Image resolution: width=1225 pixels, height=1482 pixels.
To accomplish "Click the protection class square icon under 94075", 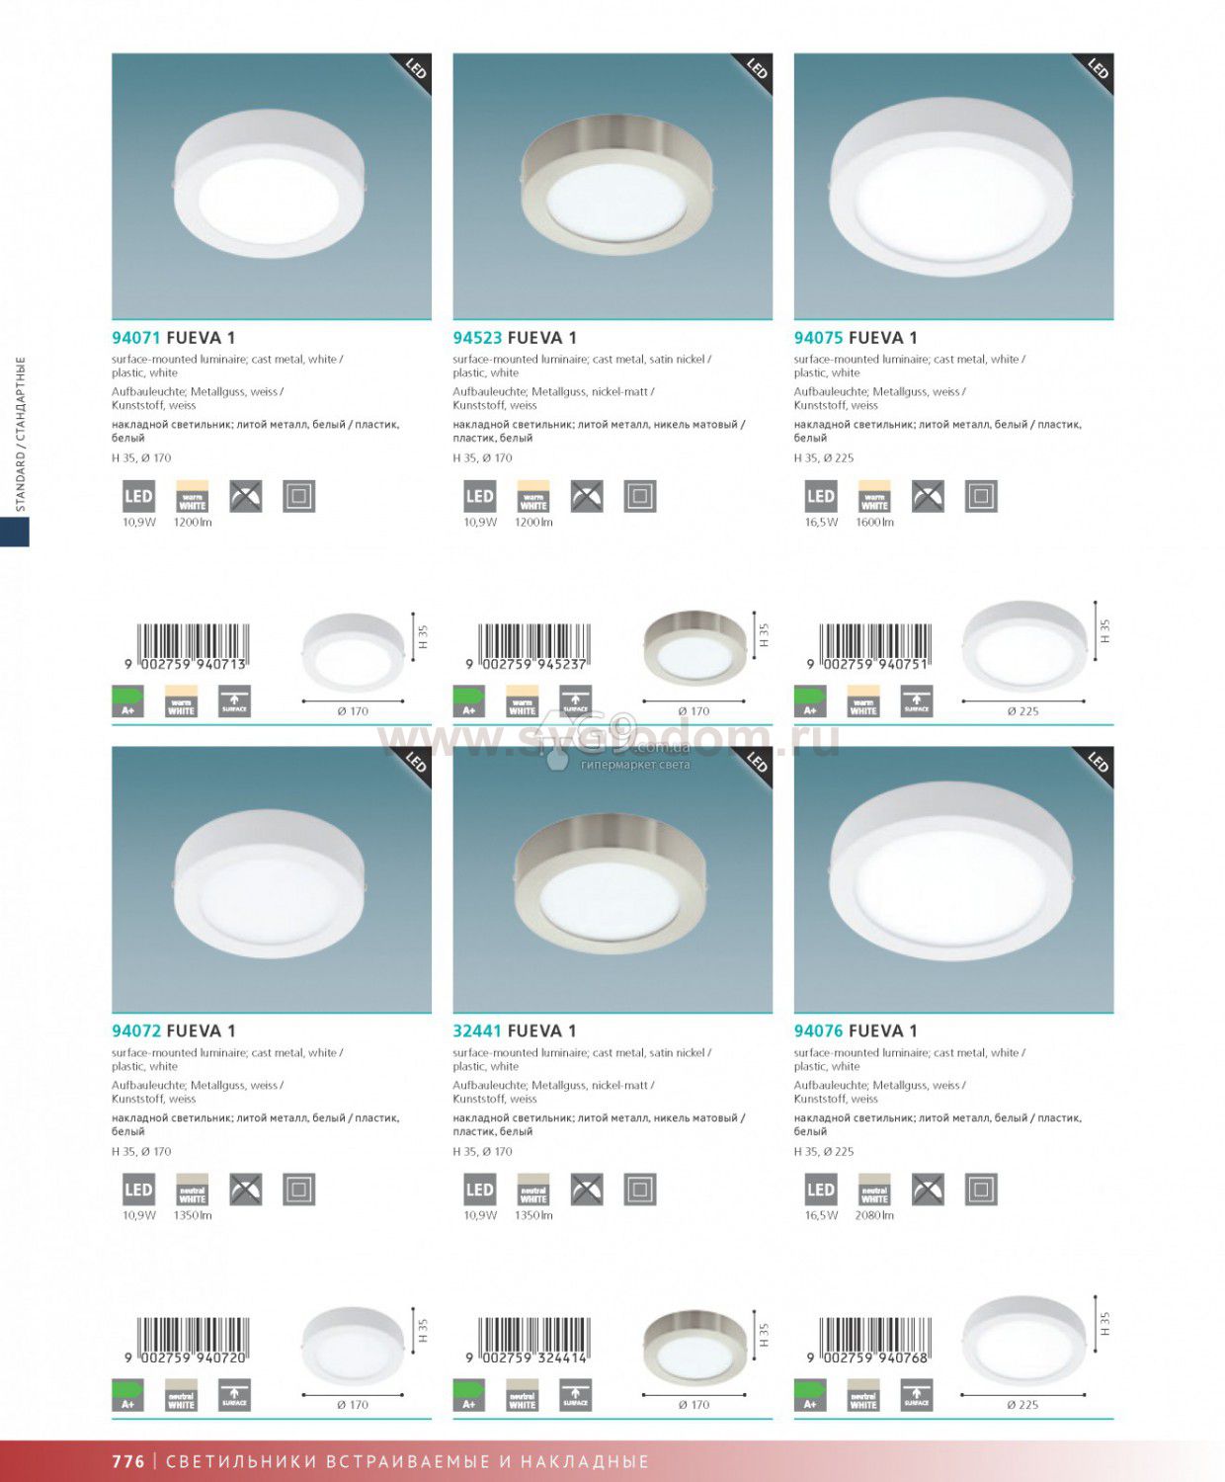I will pyautogui.click(x=981, y=497).
